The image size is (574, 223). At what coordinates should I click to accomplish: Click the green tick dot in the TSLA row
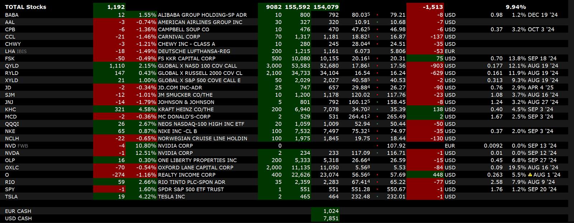tap(377, 197)
